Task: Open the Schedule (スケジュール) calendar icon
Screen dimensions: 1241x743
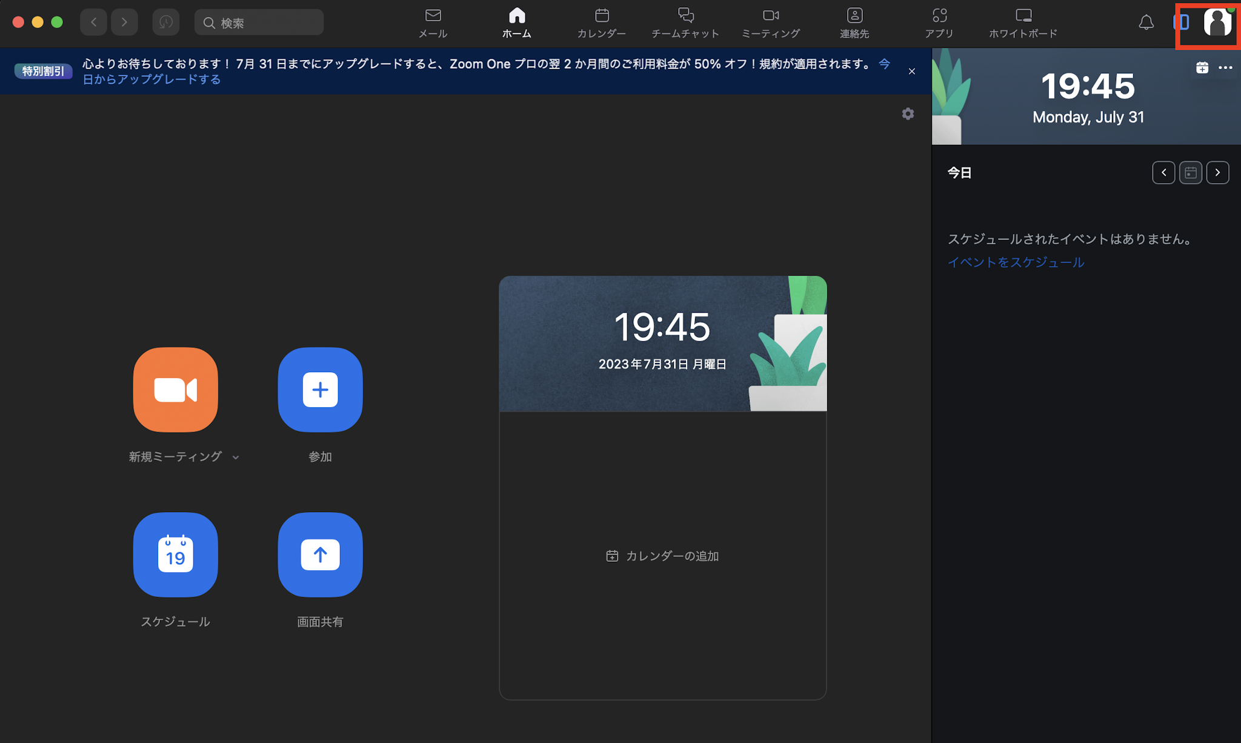Action: [x=175, y=555]
